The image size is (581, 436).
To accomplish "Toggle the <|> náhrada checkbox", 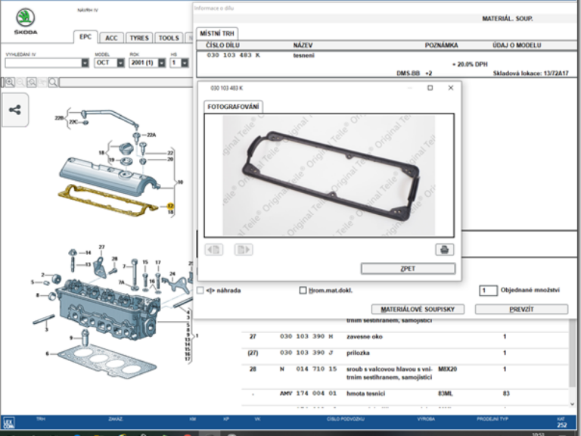I will 200,290.
